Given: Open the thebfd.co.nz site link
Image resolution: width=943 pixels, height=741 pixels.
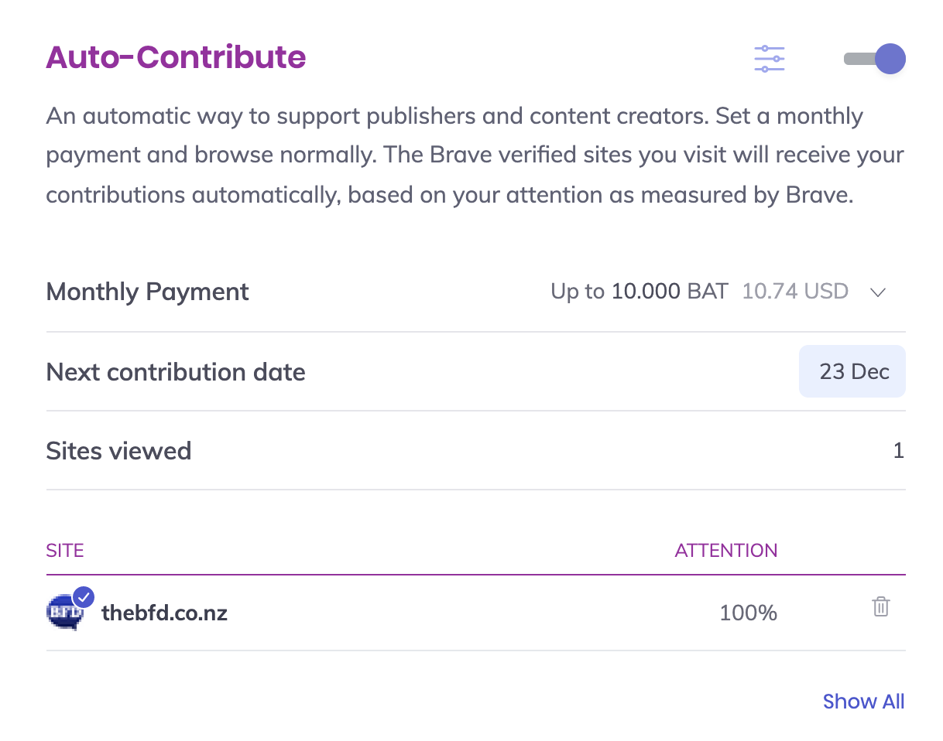Looking at the screenshot, I should click(164, 613).
